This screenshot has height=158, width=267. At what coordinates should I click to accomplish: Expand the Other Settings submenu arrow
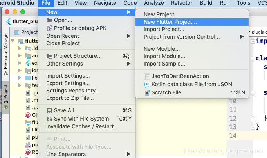[129, 64]
